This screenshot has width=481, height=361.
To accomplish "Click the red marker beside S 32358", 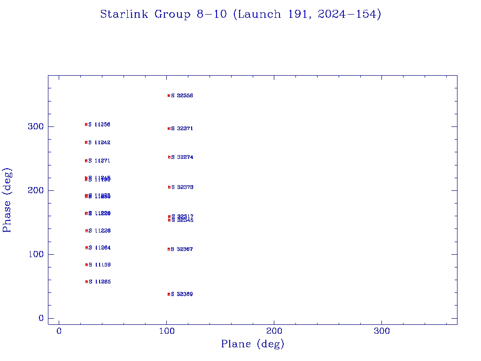I will tap(169, 95).
